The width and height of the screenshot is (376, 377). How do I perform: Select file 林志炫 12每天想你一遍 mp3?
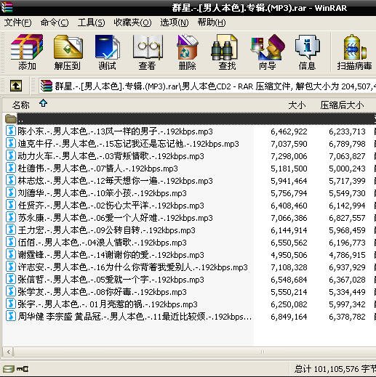pyautogui.click(x=115, y=181)
